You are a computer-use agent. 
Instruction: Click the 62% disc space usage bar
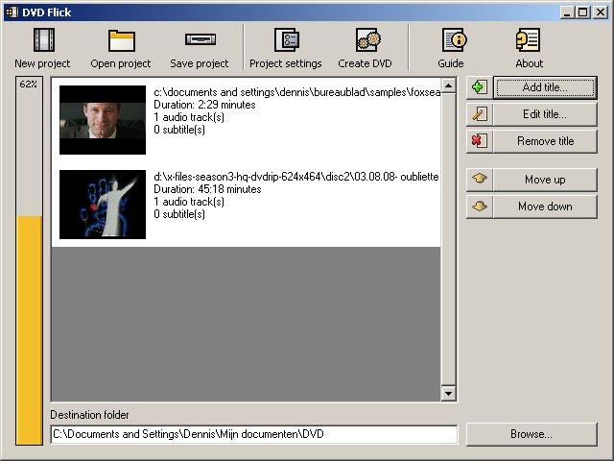coord(29,327)
